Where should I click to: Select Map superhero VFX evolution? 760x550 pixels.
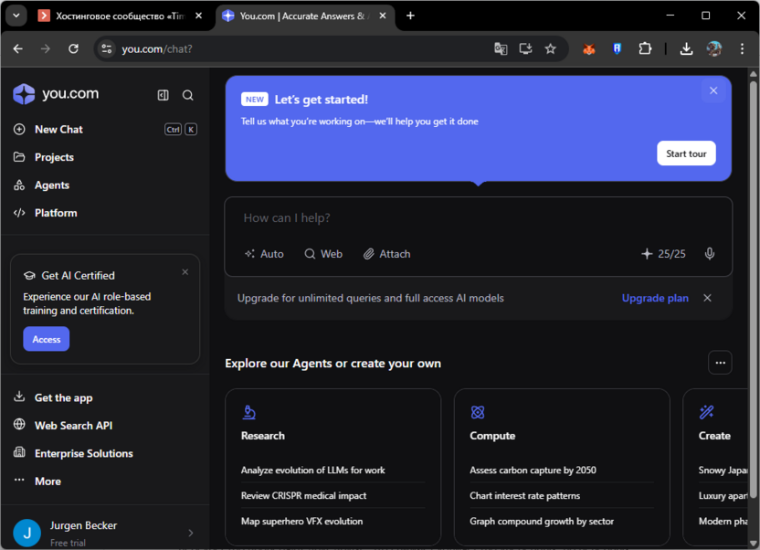(x=302, y=522)
